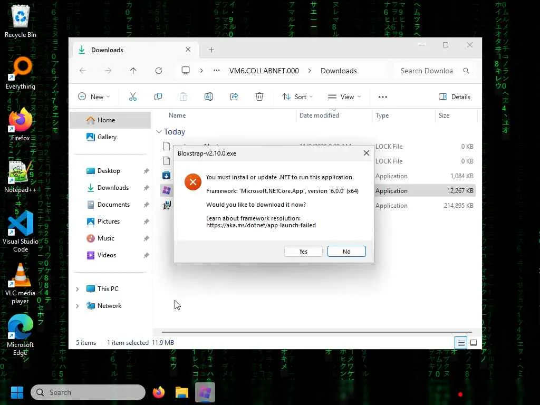Expand This PC tree node
This screenshot has width=540, height=405.
77,288
